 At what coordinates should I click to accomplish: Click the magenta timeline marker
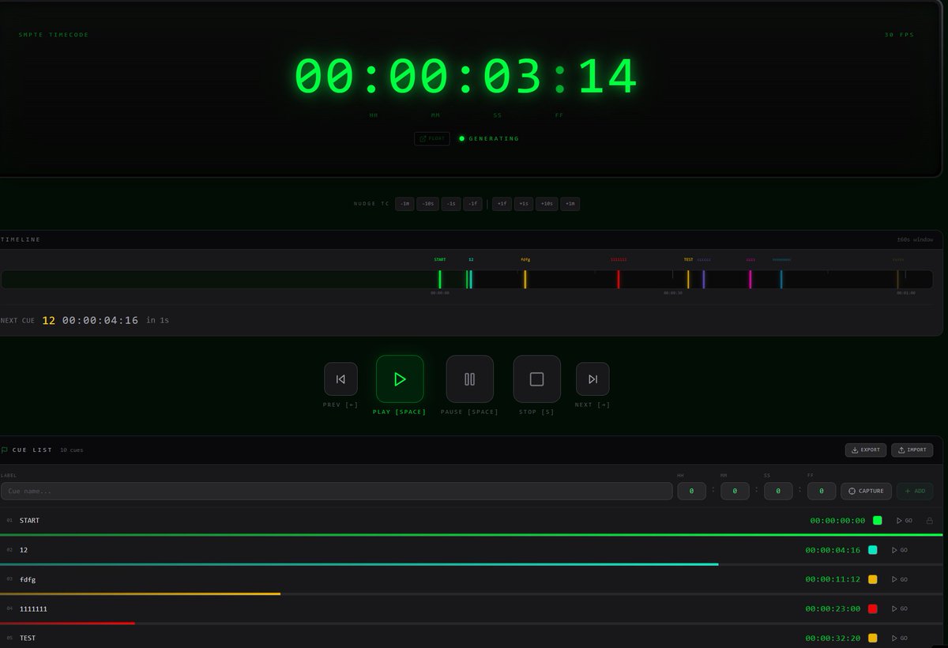[x=750, y=279]
